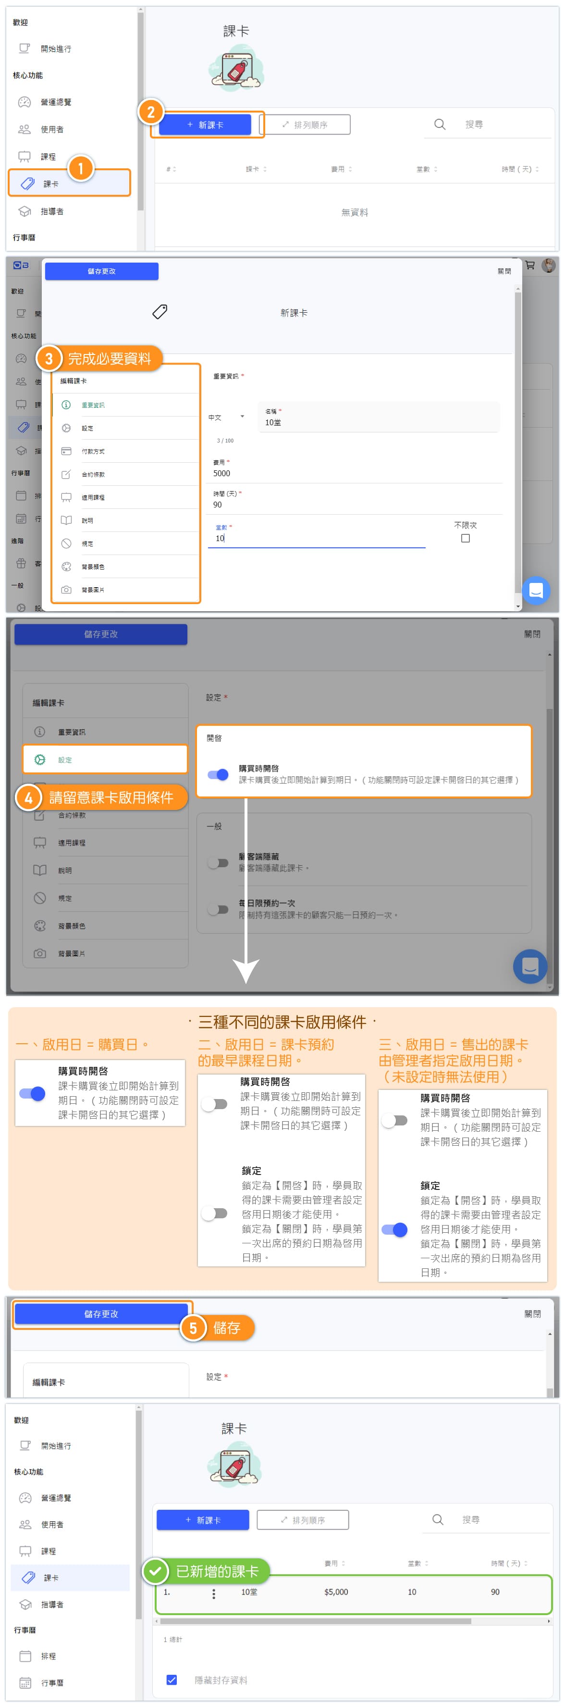Image resolution: width=565 pixels, height=1707 pixels.
Task: Click the user profile avatar
Action: 549,266
